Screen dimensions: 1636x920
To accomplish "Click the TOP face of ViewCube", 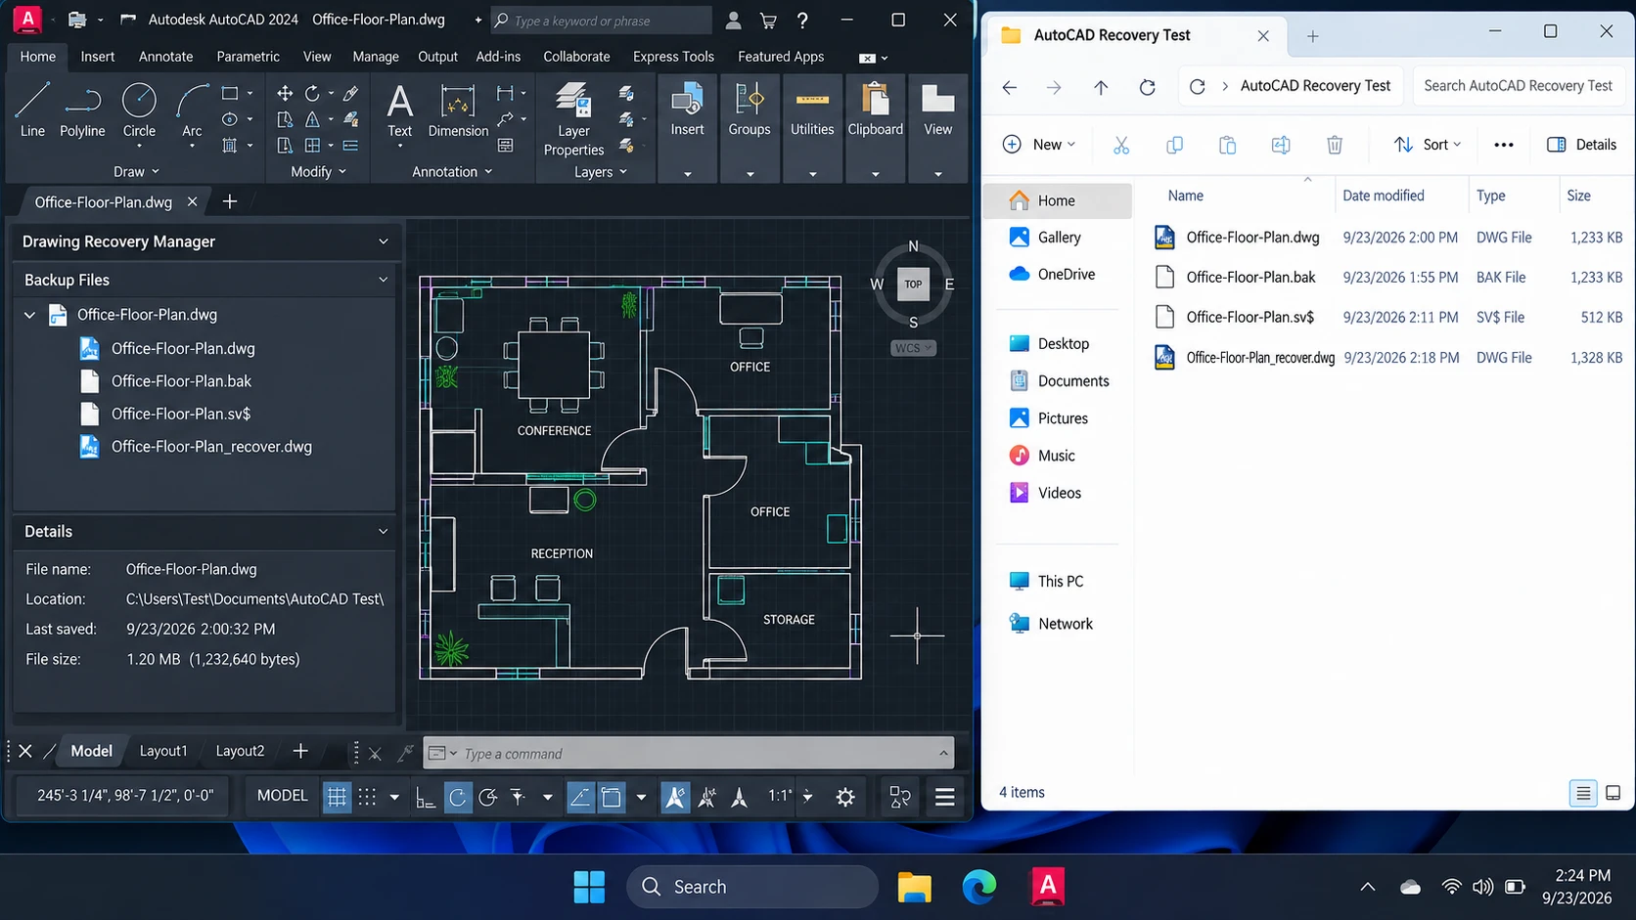I will click(913, 285).
